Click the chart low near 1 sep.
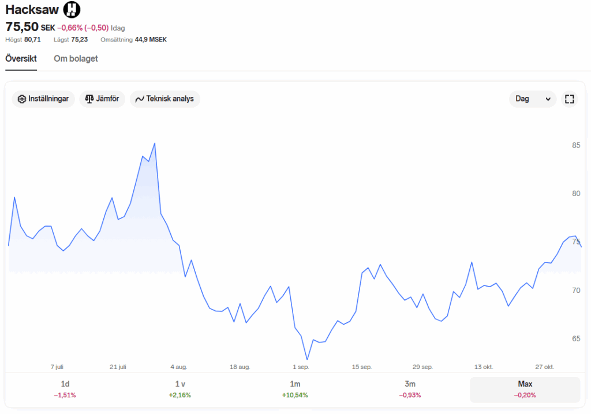 pyautogui.click(x=307, y=359)
